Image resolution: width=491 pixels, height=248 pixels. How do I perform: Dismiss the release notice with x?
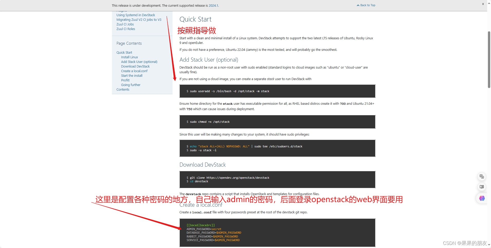click(483, 4)
